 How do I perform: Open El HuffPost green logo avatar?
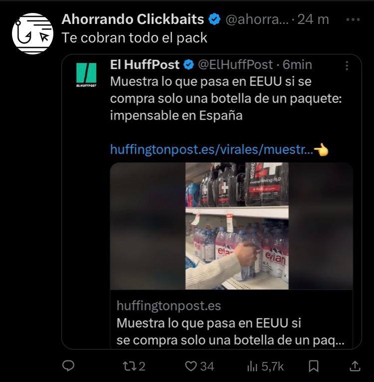point(86,75)
